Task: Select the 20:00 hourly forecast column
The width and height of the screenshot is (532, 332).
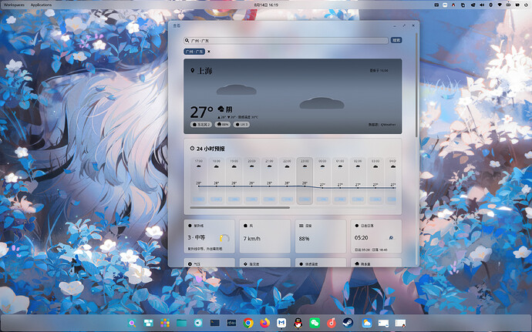Action: (252, 181)
